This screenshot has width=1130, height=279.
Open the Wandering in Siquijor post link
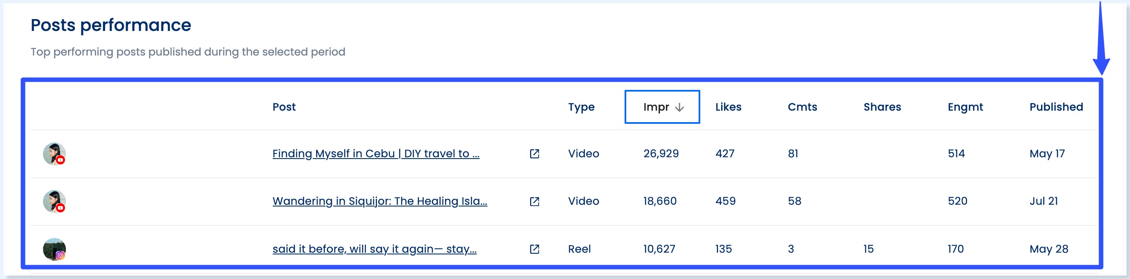[x=380, y=201]
